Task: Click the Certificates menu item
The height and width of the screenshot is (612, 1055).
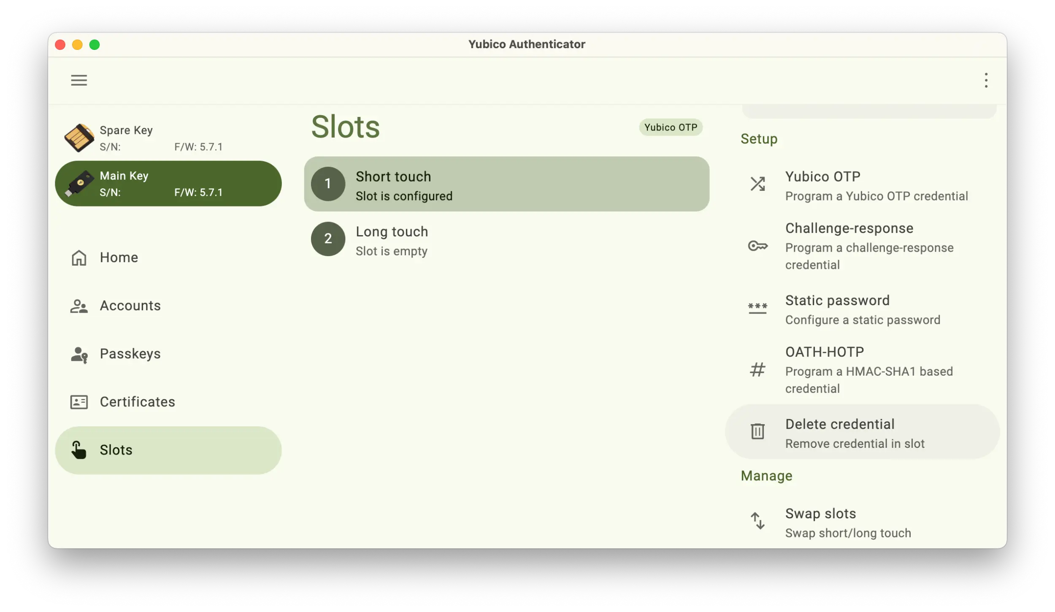Action: click(138, 401)
